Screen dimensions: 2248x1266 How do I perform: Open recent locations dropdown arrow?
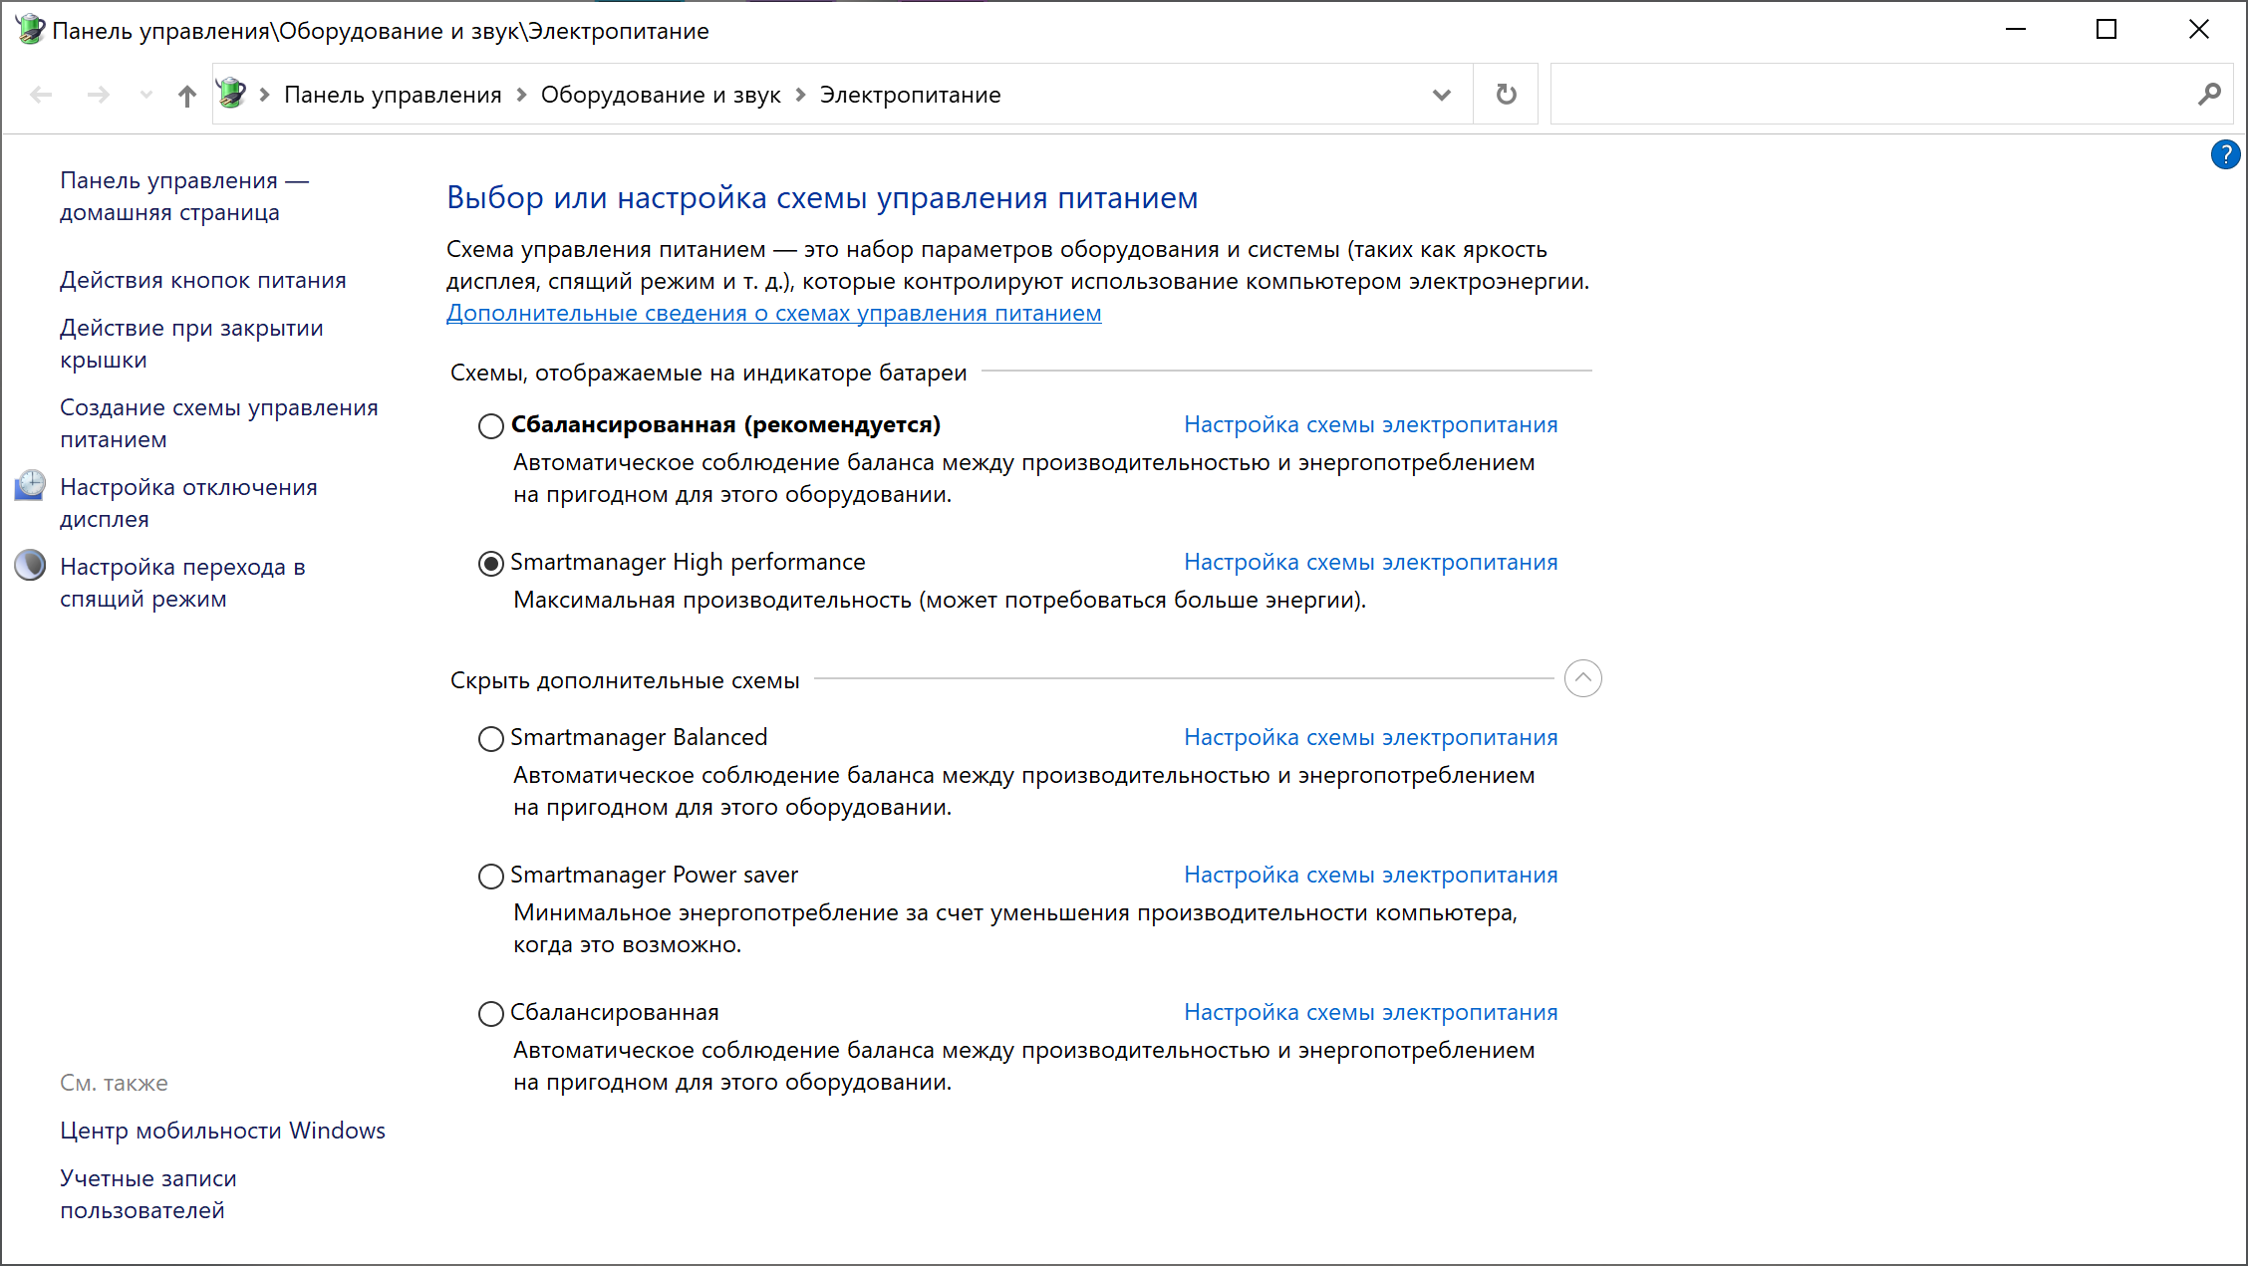click(x=146, y=96)
